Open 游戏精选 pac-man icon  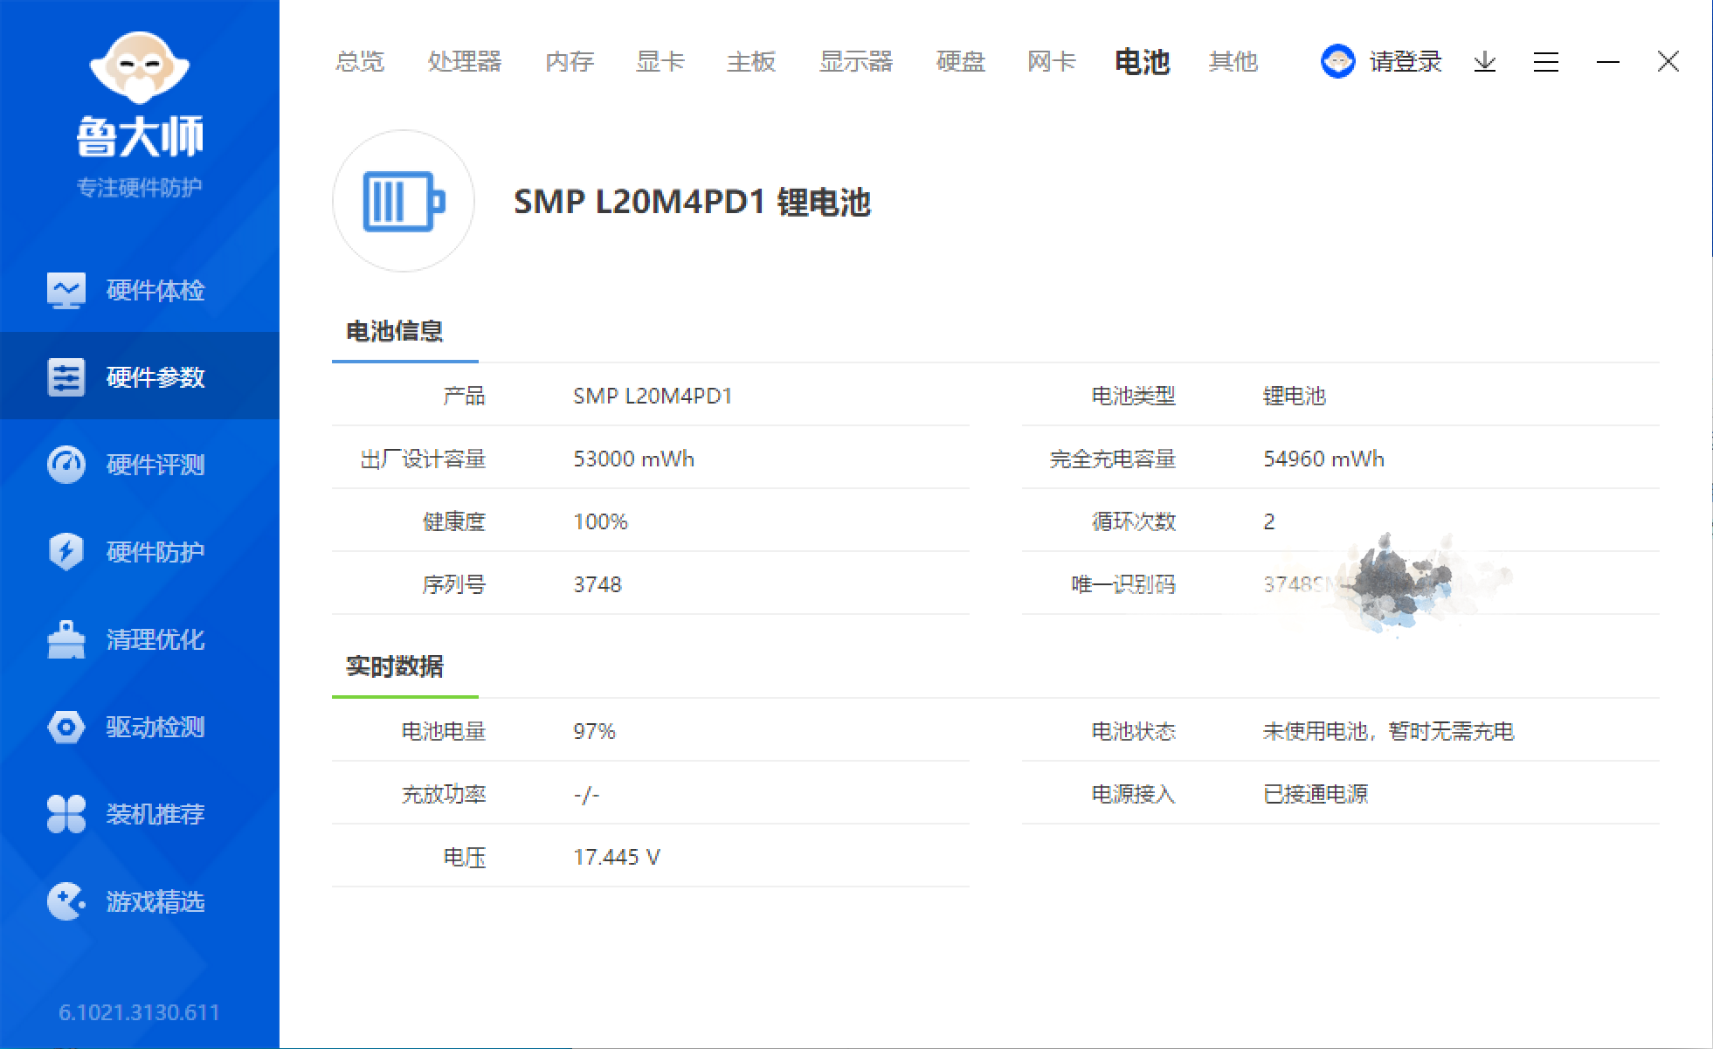pos(66,901)
